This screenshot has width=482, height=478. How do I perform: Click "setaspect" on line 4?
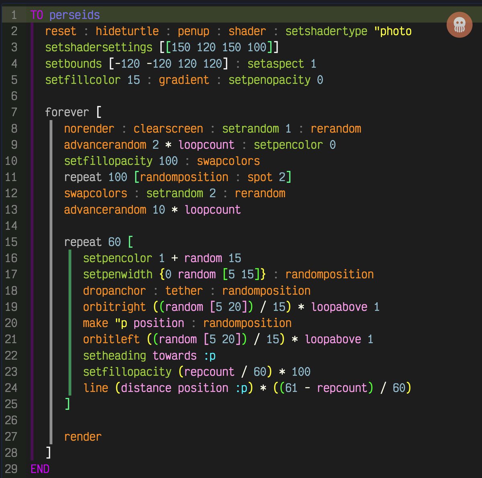click(x=276, y=64)
